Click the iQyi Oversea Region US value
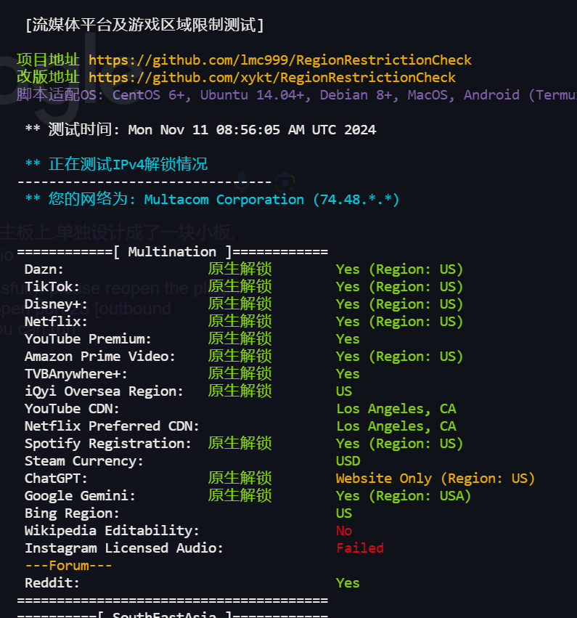The height and width of the screenshot is (618, 577). [344, 391]
